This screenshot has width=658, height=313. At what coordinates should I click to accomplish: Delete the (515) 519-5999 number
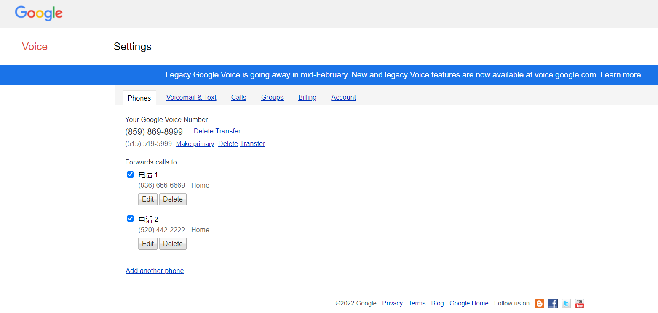[x=228, y=143]
